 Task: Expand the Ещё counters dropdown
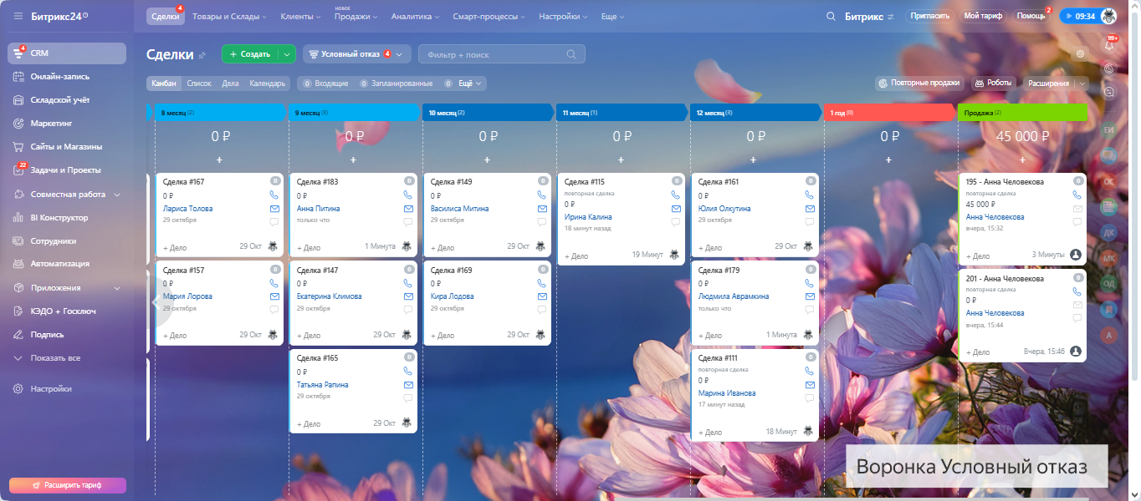click(x=471, y=83)
